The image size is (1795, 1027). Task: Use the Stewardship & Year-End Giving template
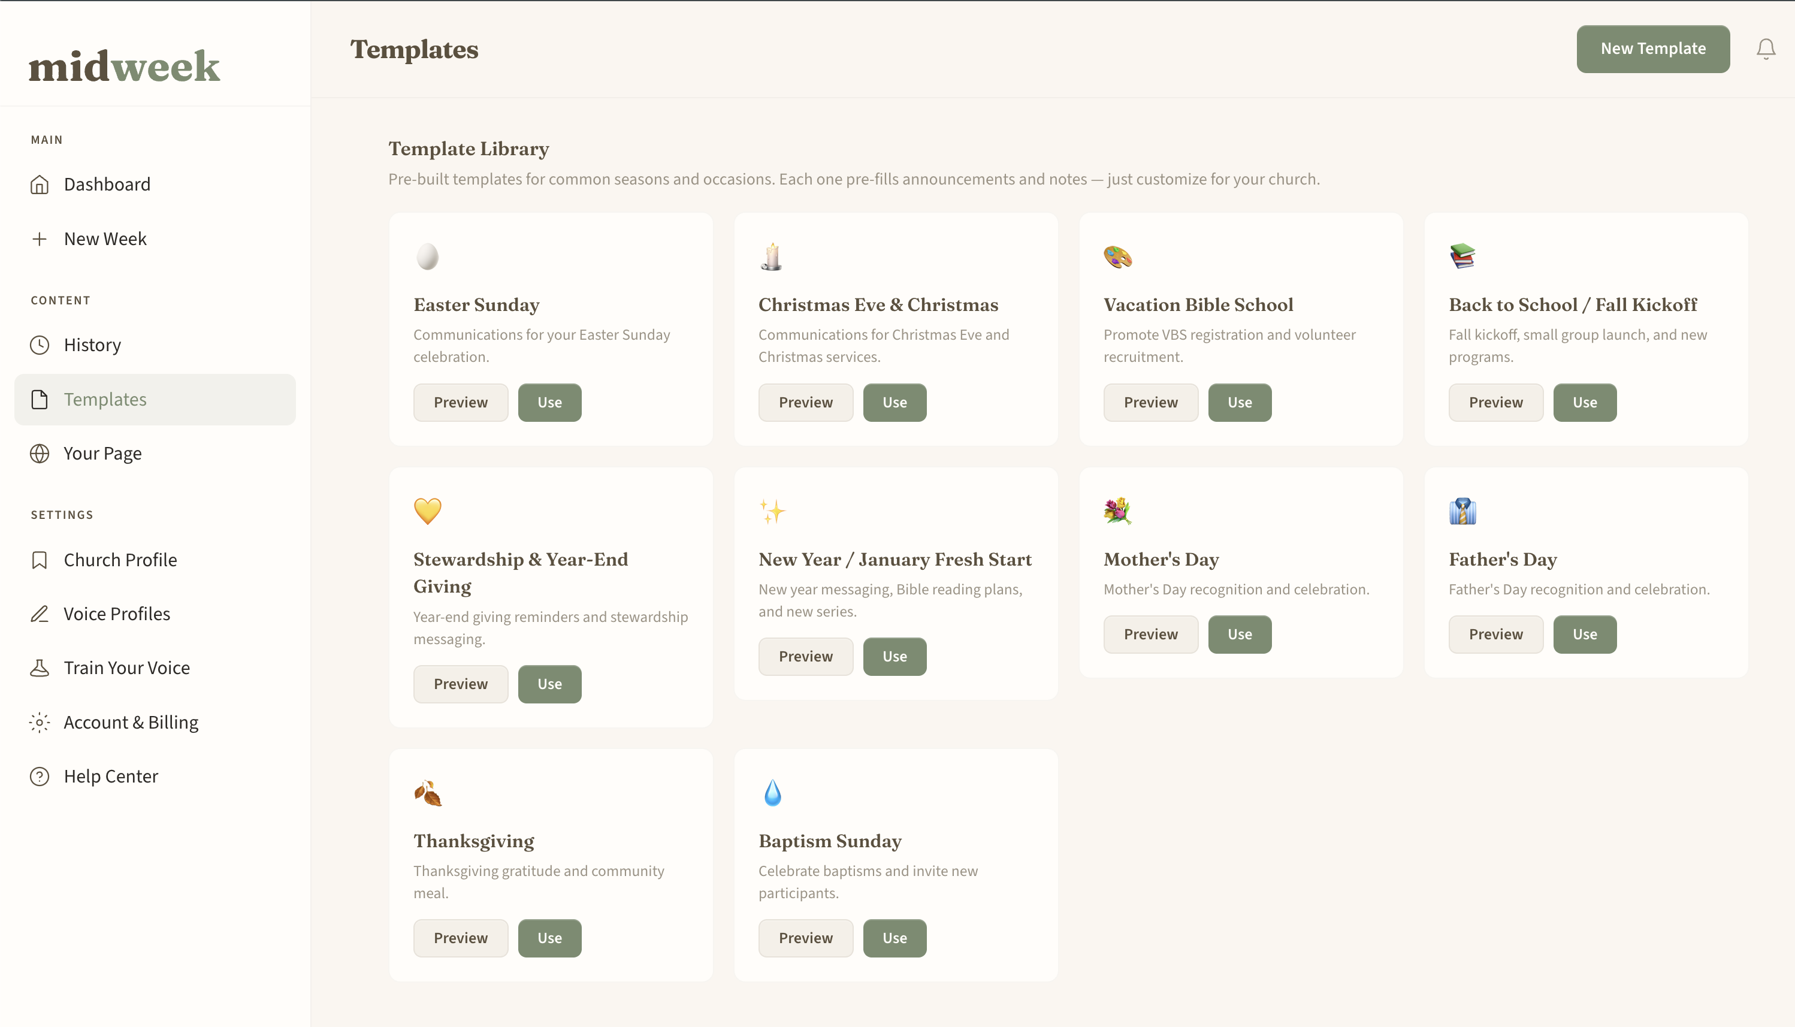549,684
